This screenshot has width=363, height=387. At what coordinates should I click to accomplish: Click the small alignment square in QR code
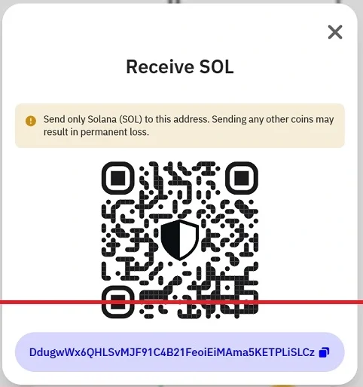click(x=227, y=287)
